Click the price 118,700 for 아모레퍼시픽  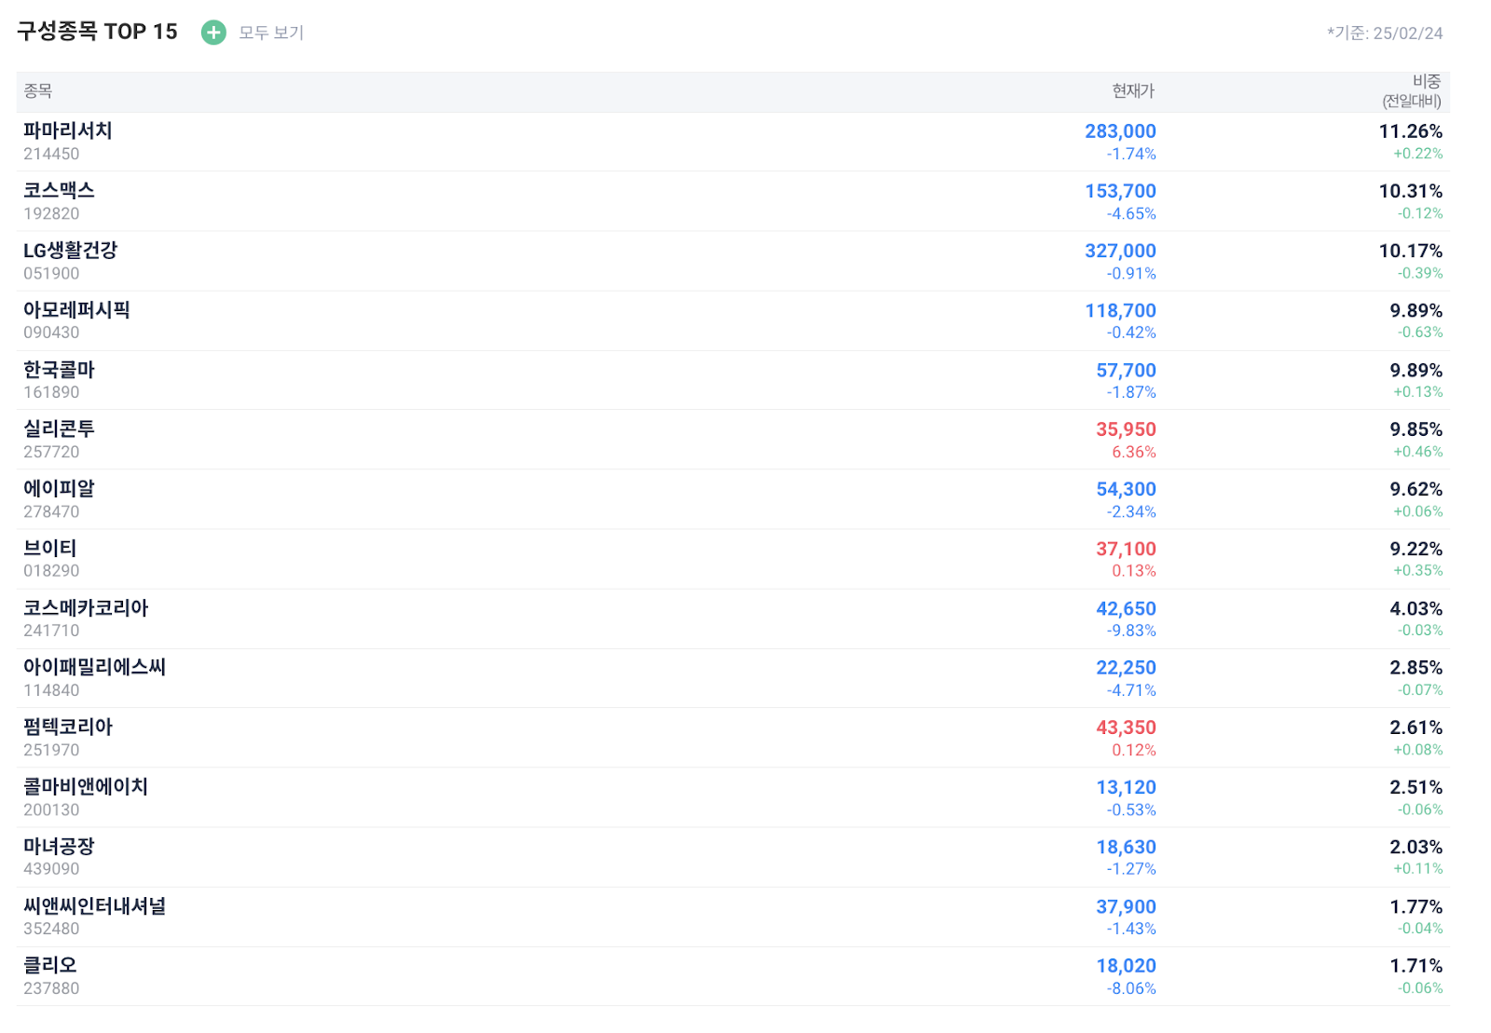click(x=1120, y=310)
